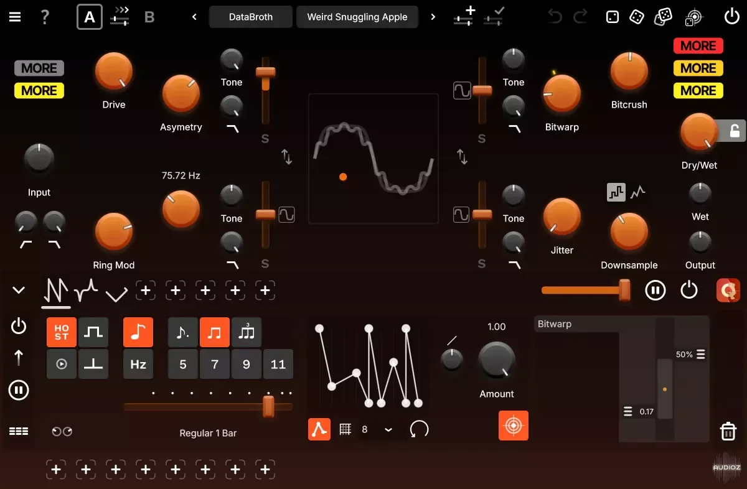
Task: Select the inverted T trigger mode
Action: [93, 365]
